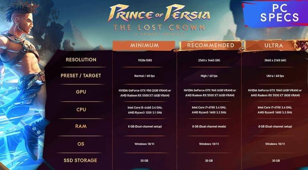Click the GPU row label
Screen dimensions: 308x170
point(81,92)
